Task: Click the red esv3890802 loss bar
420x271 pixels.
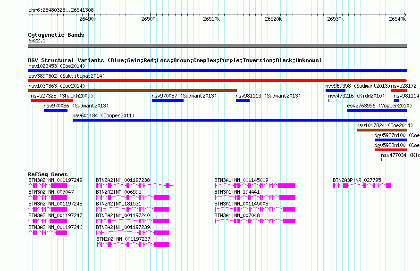Action: (x=217, y=81)
